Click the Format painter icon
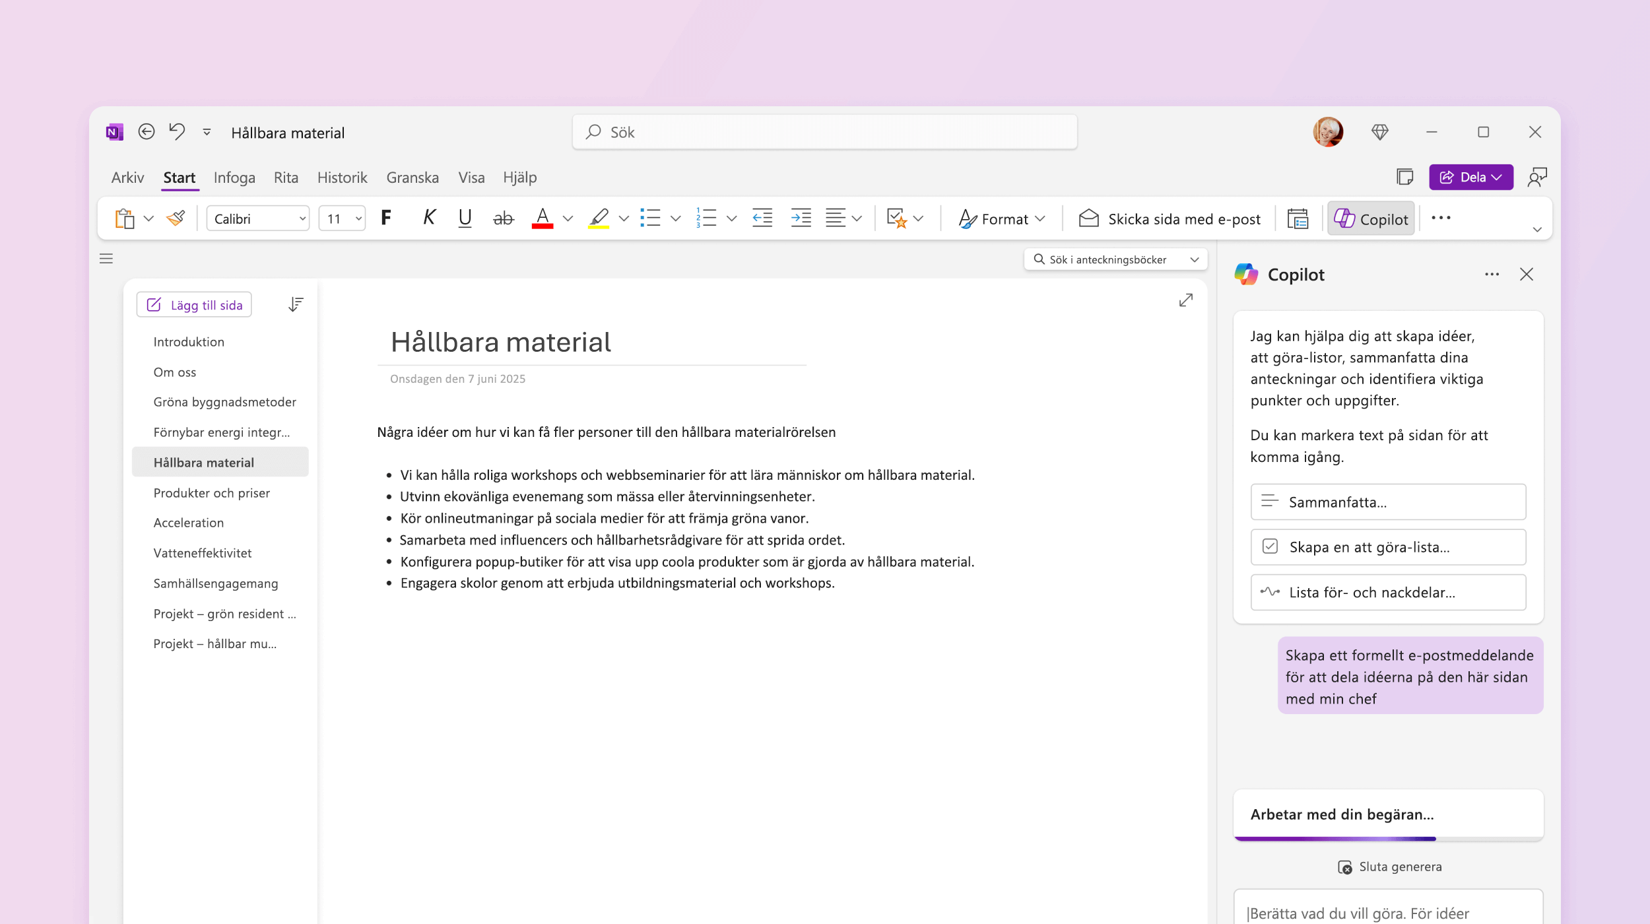Viewport: 1650px width, 924px height. click(x=177, y=218)
